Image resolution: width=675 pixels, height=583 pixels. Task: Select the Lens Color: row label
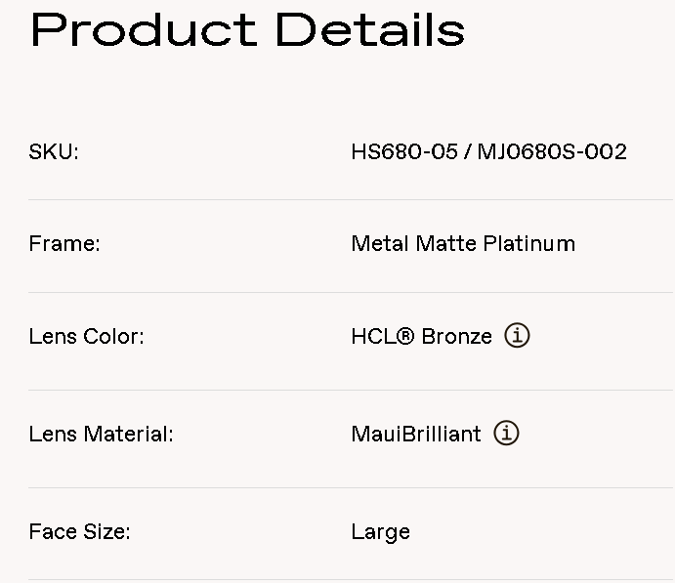tap(87, 337)
